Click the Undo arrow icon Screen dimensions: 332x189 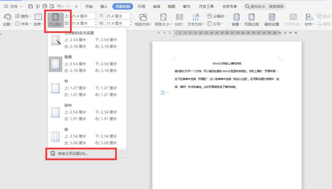click(59, 6)
